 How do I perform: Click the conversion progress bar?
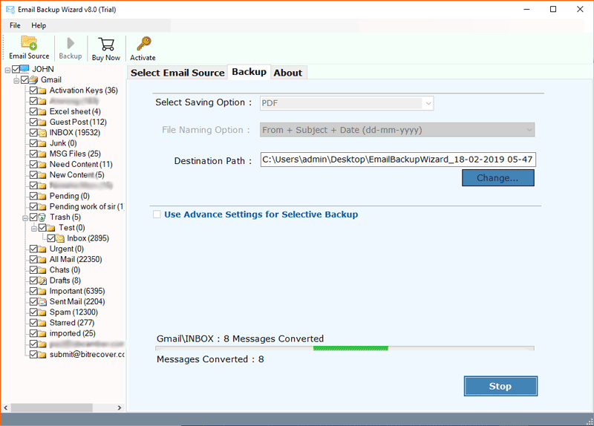coord(345,348)
